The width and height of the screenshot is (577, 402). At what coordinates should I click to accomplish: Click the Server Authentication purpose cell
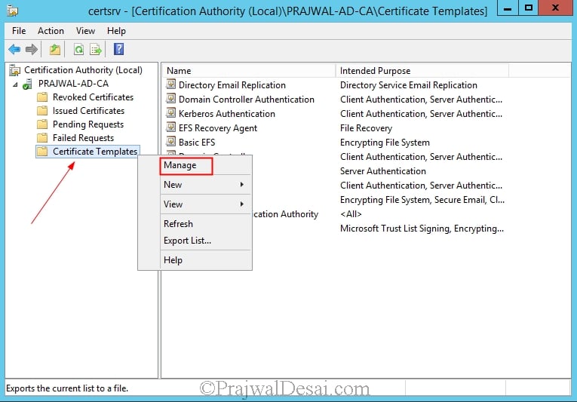tap(382, 171)
